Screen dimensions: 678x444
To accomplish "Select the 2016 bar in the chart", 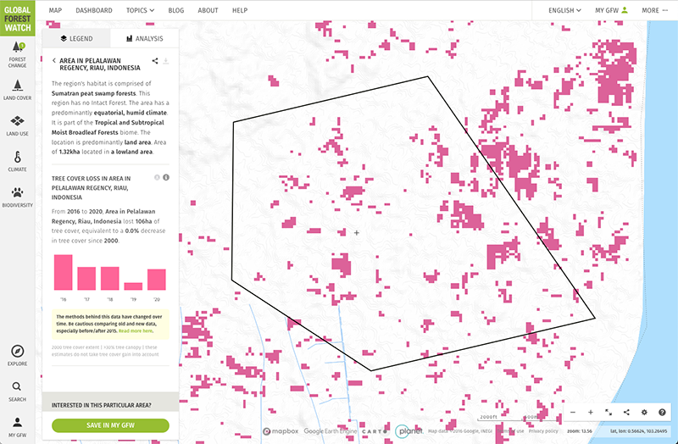I will tap(64, 272).
